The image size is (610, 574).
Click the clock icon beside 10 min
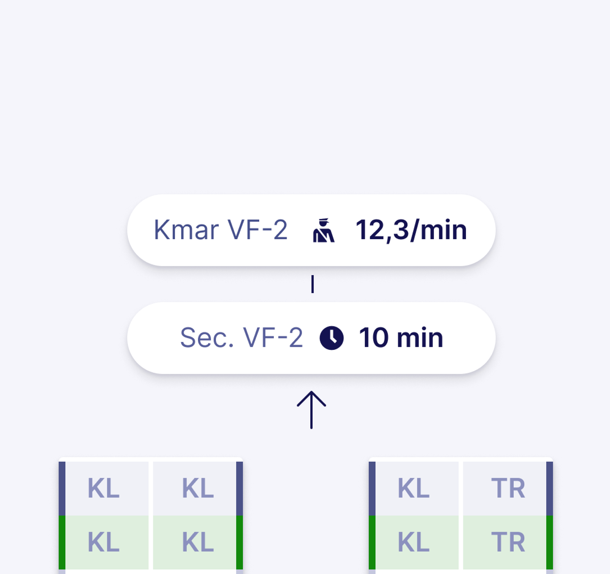(x=331, y=338)
